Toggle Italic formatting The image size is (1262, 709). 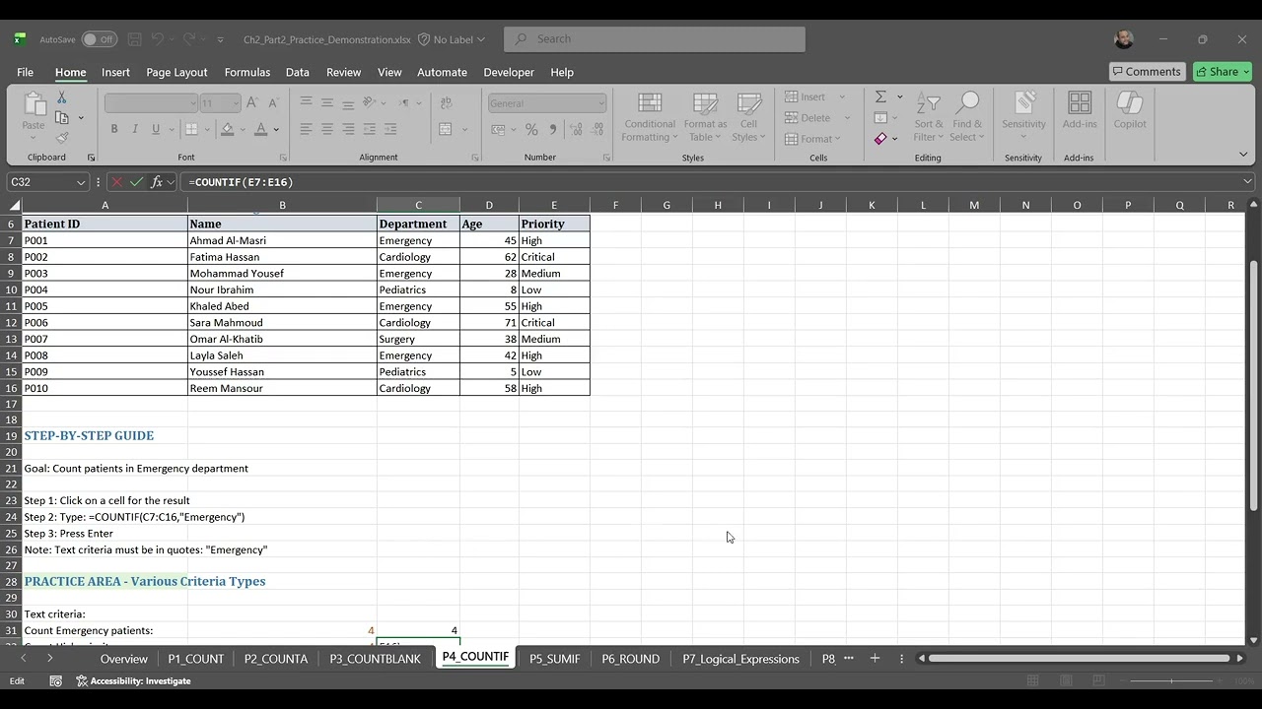click(x=135, y=129)
